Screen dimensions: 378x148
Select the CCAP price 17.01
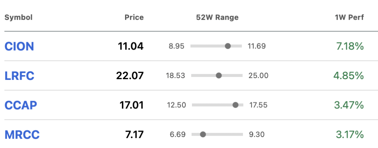(x=132, y=105)
